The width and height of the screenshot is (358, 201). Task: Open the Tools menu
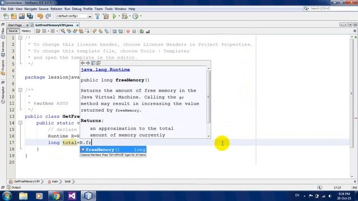tap(109, 9)
